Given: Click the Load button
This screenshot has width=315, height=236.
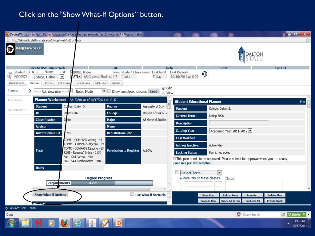Looking at the screenshot, I should tap(154, 91).
